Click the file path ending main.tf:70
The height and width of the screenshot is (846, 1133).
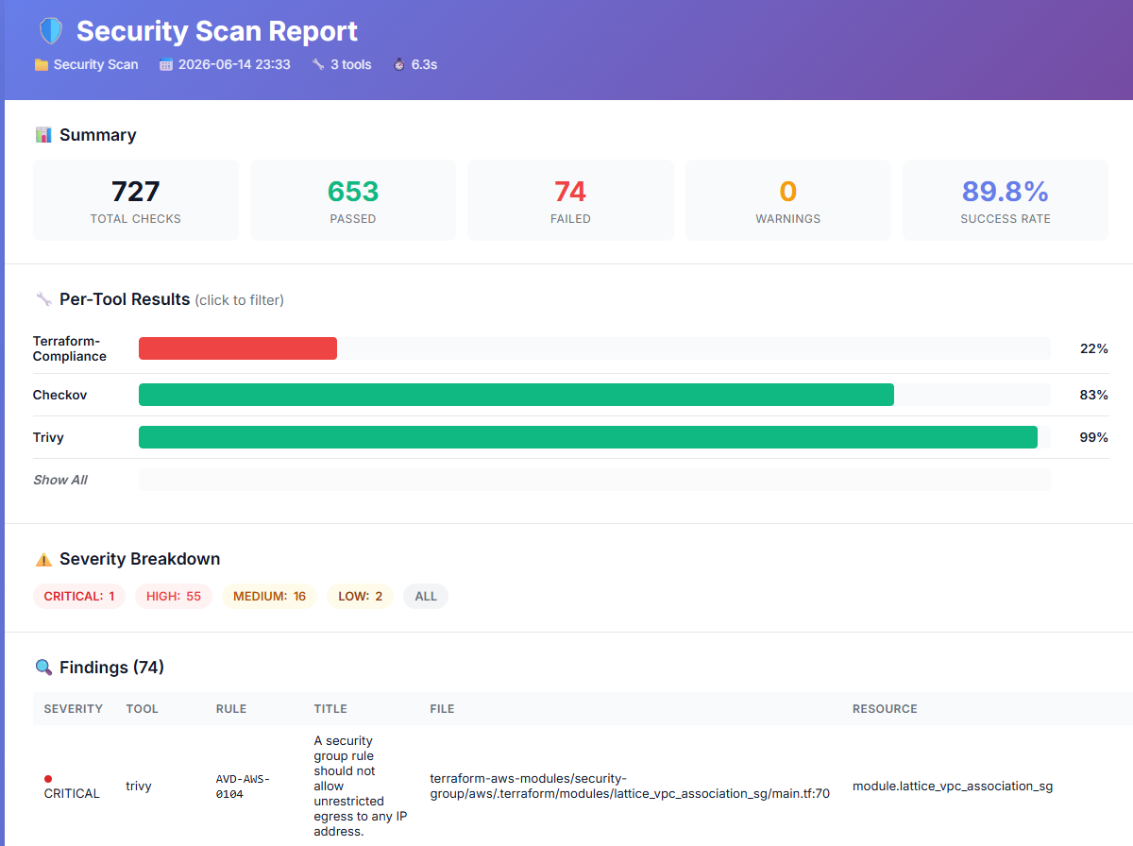630,786
